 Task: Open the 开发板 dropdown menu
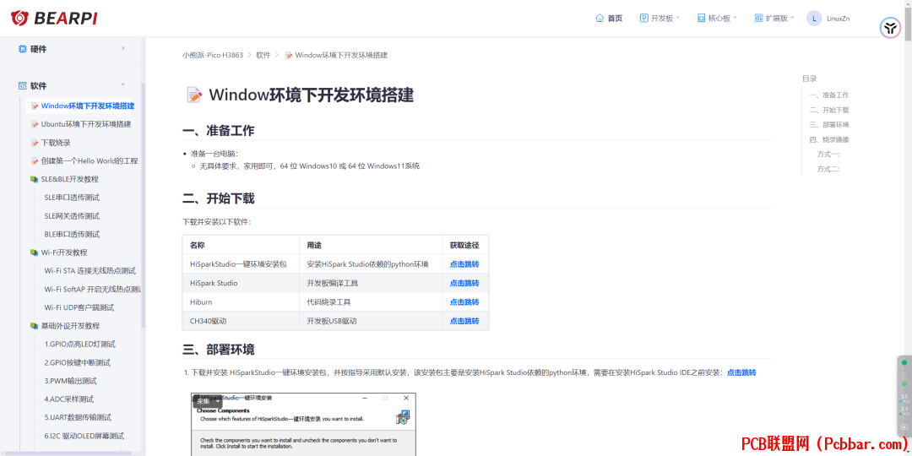click(x=660, y=18)
